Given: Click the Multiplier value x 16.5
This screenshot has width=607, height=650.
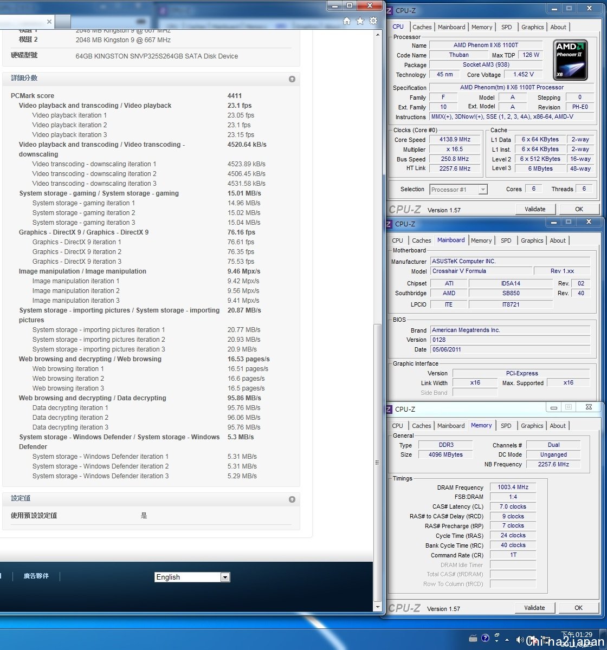Looking at the screenshot, I should [455, 149].
